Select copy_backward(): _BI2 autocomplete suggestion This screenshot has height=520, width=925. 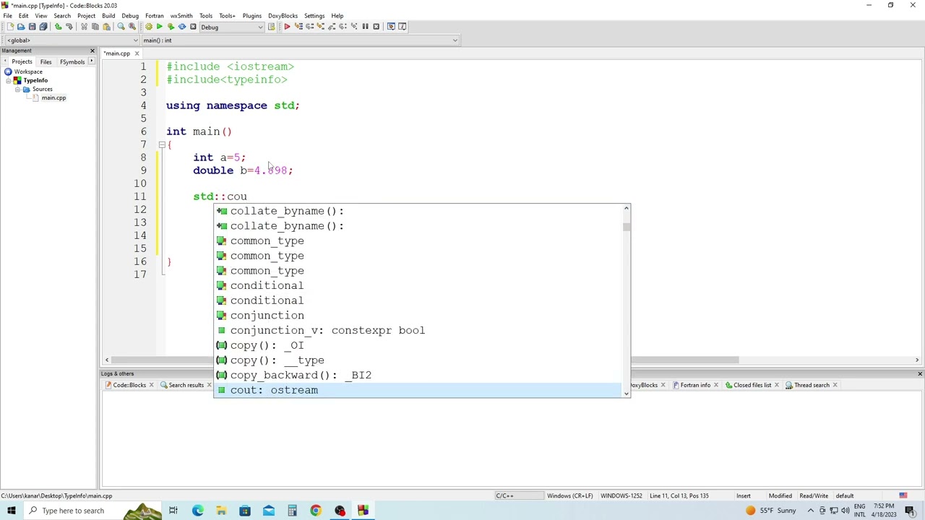coord(418,375)
